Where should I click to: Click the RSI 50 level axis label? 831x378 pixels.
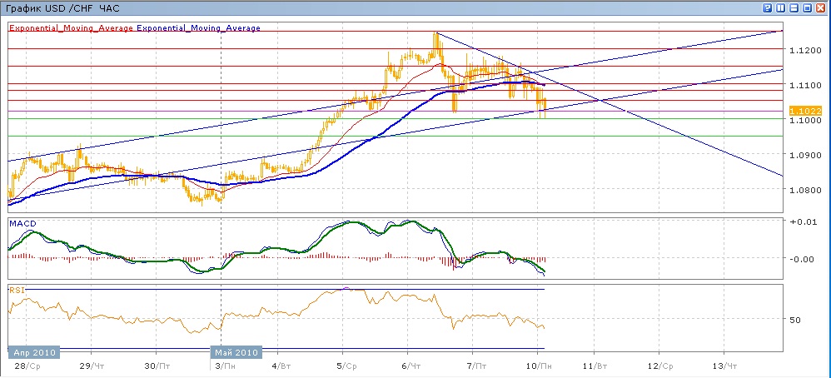pos(795,320)
